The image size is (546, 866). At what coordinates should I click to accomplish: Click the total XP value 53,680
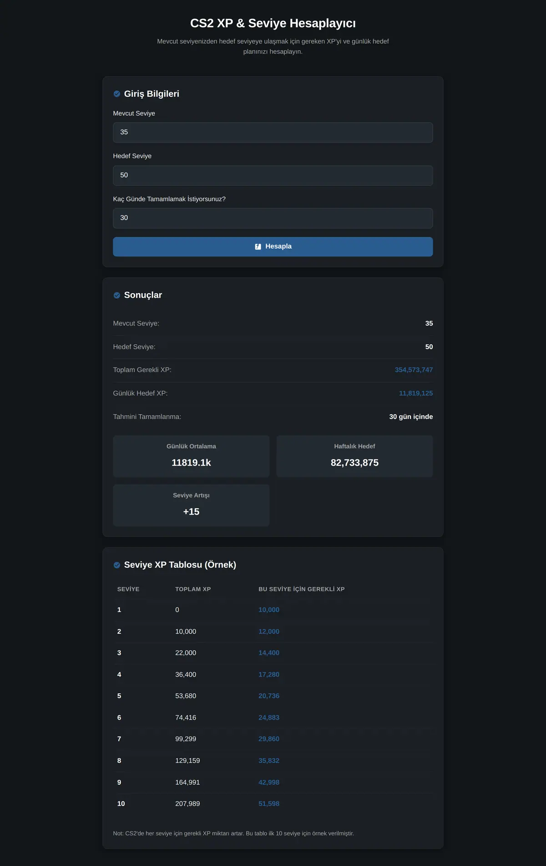[x=186, y=696]
